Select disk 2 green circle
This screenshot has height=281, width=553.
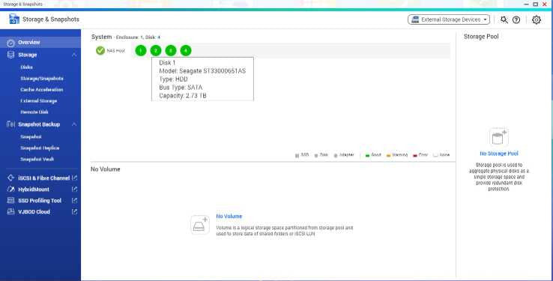(x=156, y=51)
